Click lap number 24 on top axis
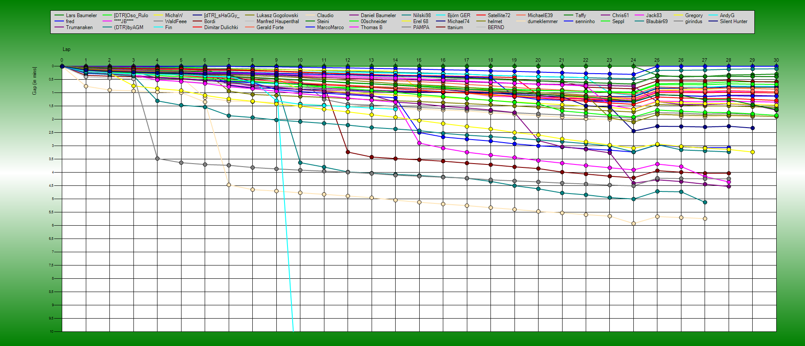This screenshot has width=805, height=346. (633, 60)
